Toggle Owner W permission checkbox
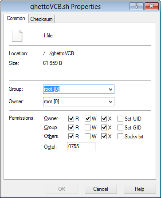The image size is (161, 198). point(87,119)
